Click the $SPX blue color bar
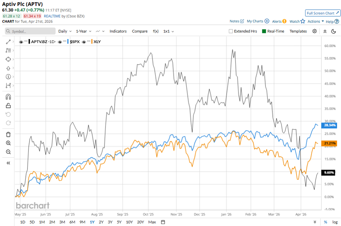The width and height of the screenshot is (341, 226). [68, 42]
